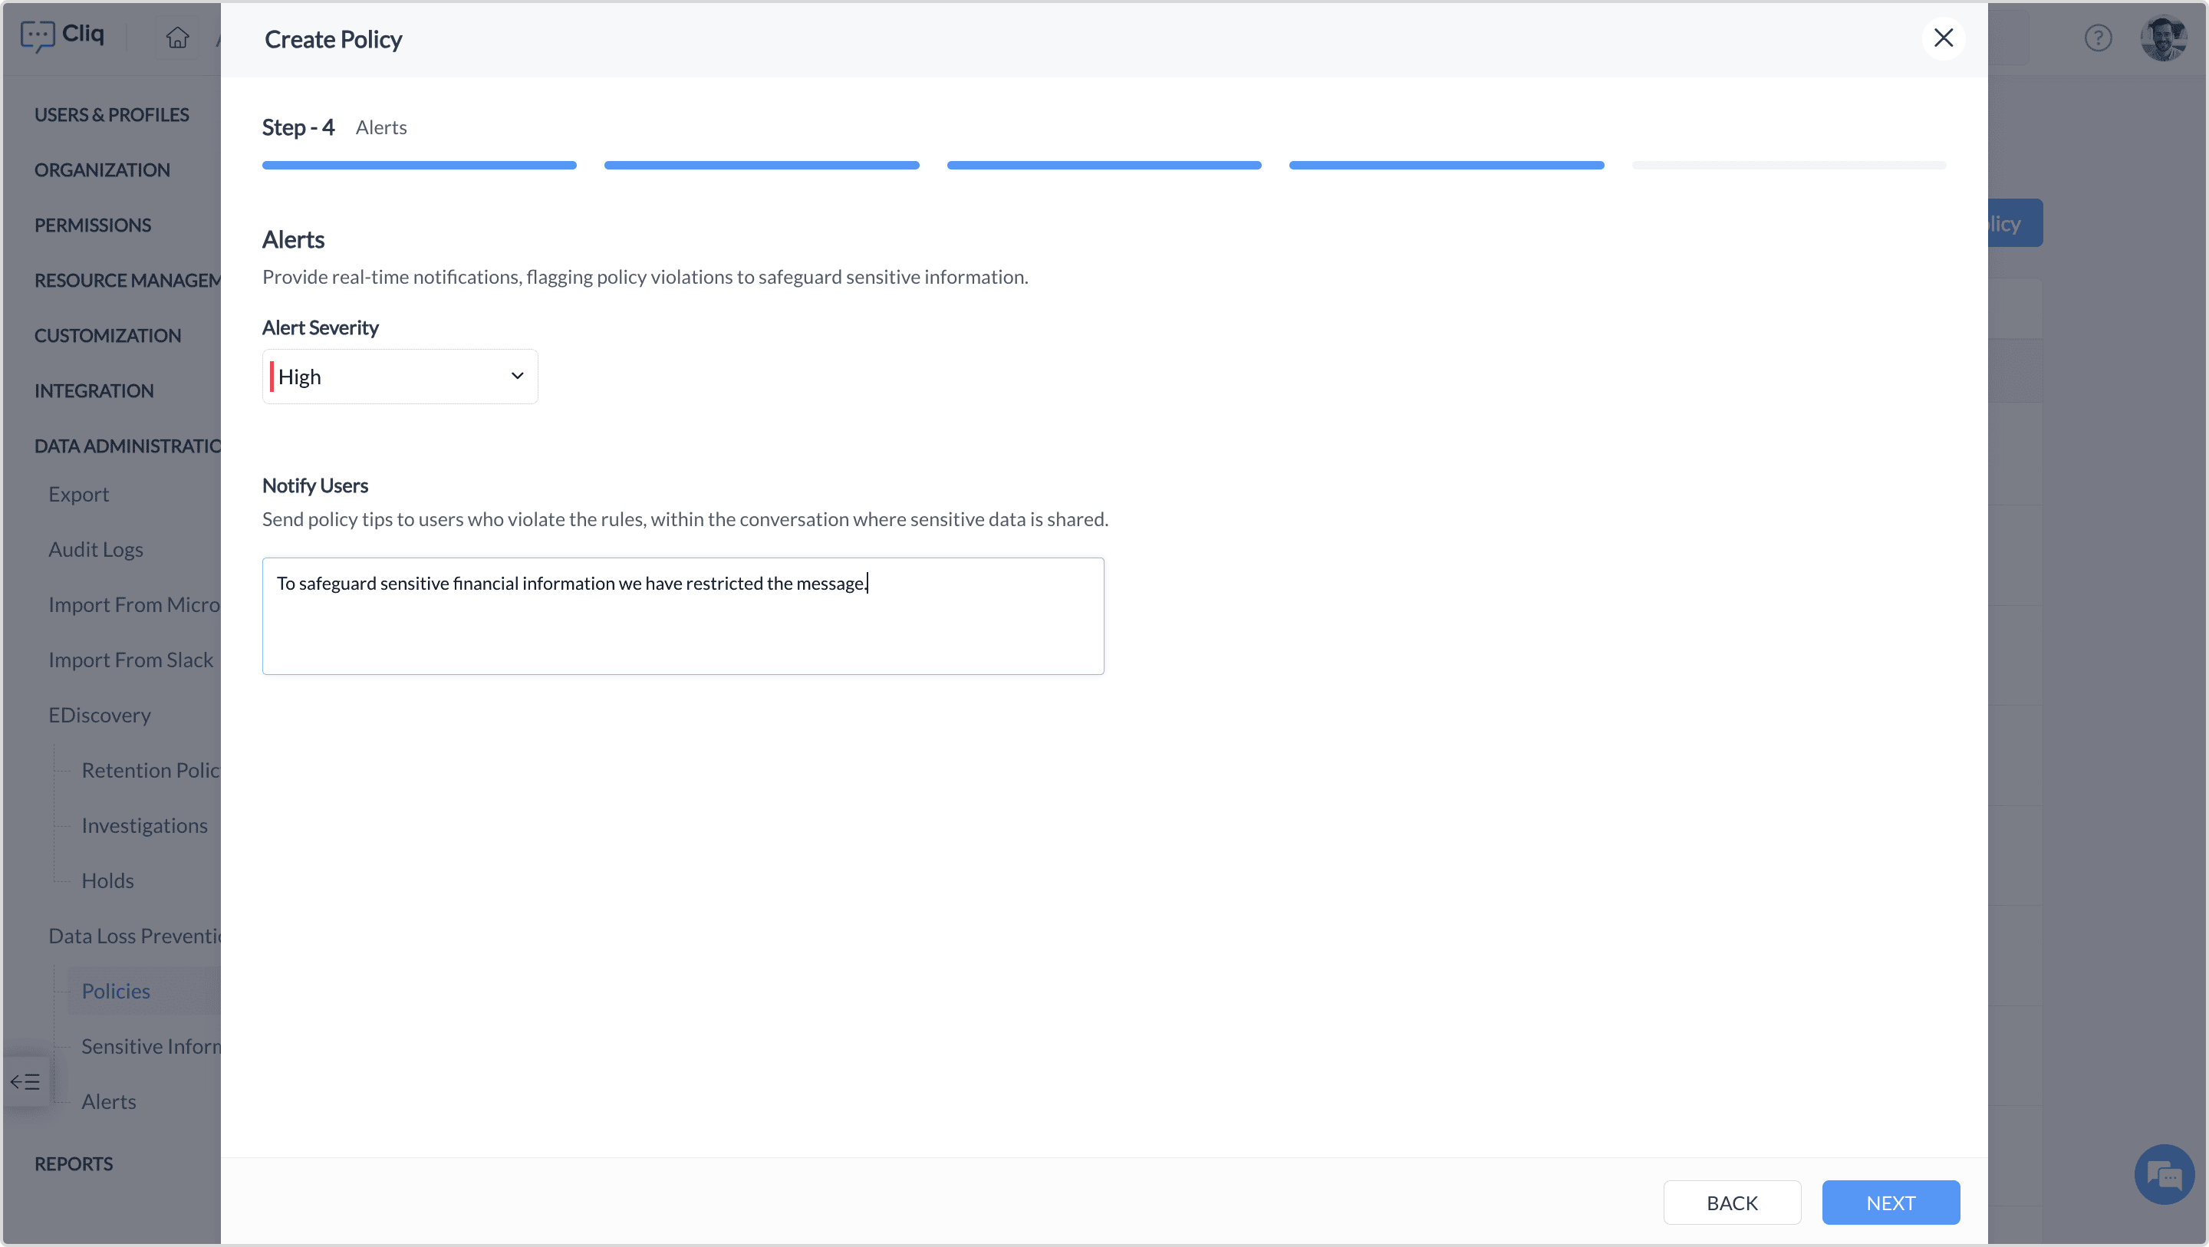Open the chat support bubble icon
Viewport: 2209px width, 1247px height.
point(2164,1174)
